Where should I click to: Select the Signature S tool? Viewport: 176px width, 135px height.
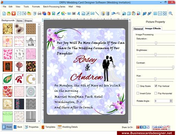pyautogui.click(x=88, y=13)
